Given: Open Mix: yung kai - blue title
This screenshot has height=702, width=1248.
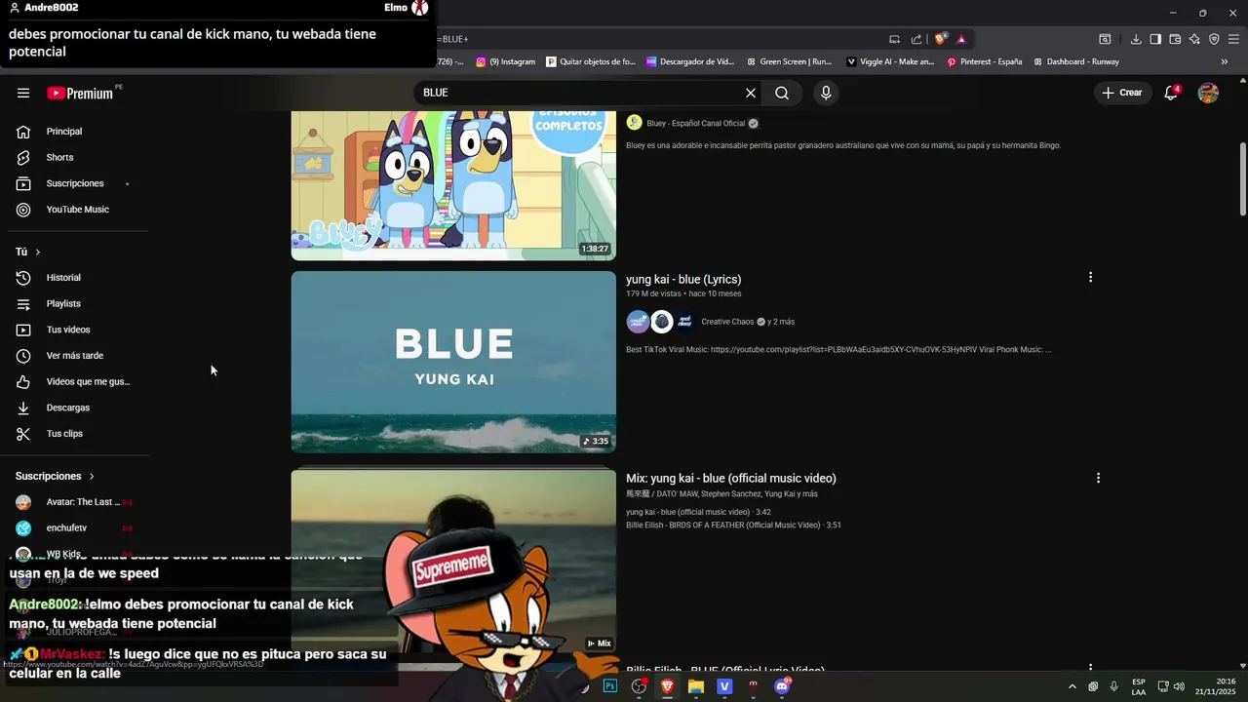Looking at the screenshot, I should pos(731,479).
